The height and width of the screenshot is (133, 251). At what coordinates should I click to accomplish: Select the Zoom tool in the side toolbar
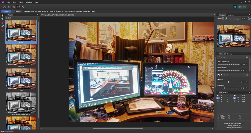point(3,19)
